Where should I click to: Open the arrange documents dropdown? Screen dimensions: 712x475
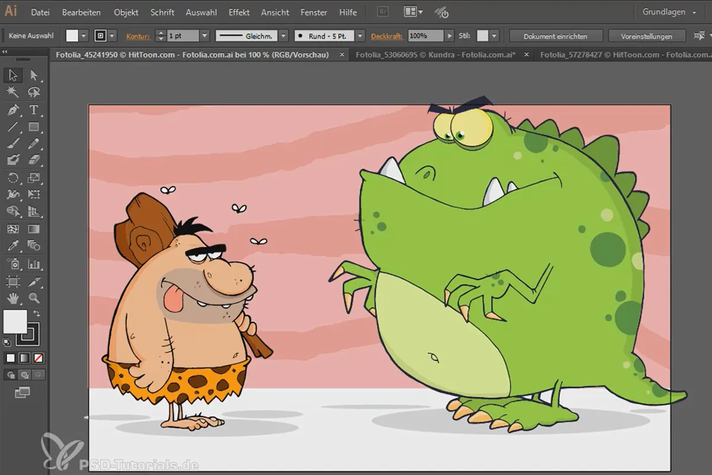pyautogui.click(x=414, y=12)
